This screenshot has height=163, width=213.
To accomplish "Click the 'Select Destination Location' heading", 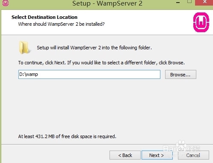I will pyautogui.click(x=44, y=17).
